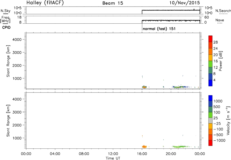Pick the Velocity colorbar segment between -100 and -25
231x160 pixels.
pyautogui.click(x=210, y=126)
